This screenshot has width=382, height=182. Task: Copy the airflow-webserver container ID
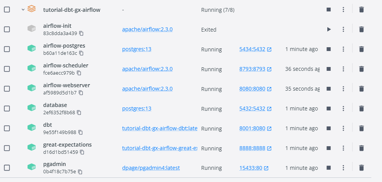[x=81, y=93]
